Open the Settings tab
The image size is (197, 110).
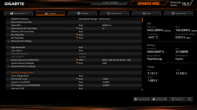coord(83,13)
